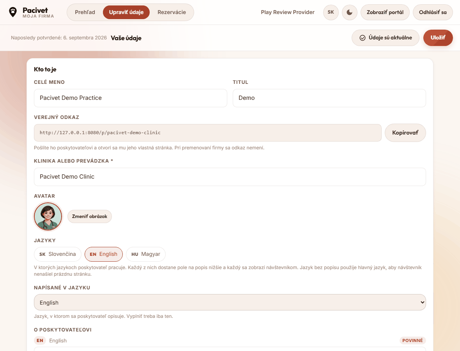460x351 pixels.
Task: Click the Pacivet paw pin logo
Action: [13, 12]
